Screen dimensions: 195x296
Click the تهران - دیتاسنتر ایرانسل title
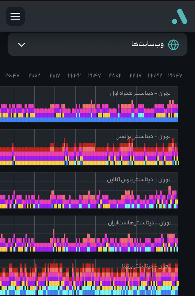pyautogui.click(x=143, y=137)
